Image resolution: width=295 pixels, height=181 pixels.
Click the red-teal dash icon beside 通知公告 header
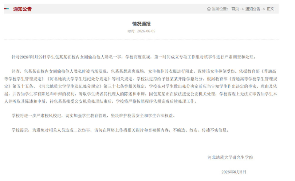point(6,9)
